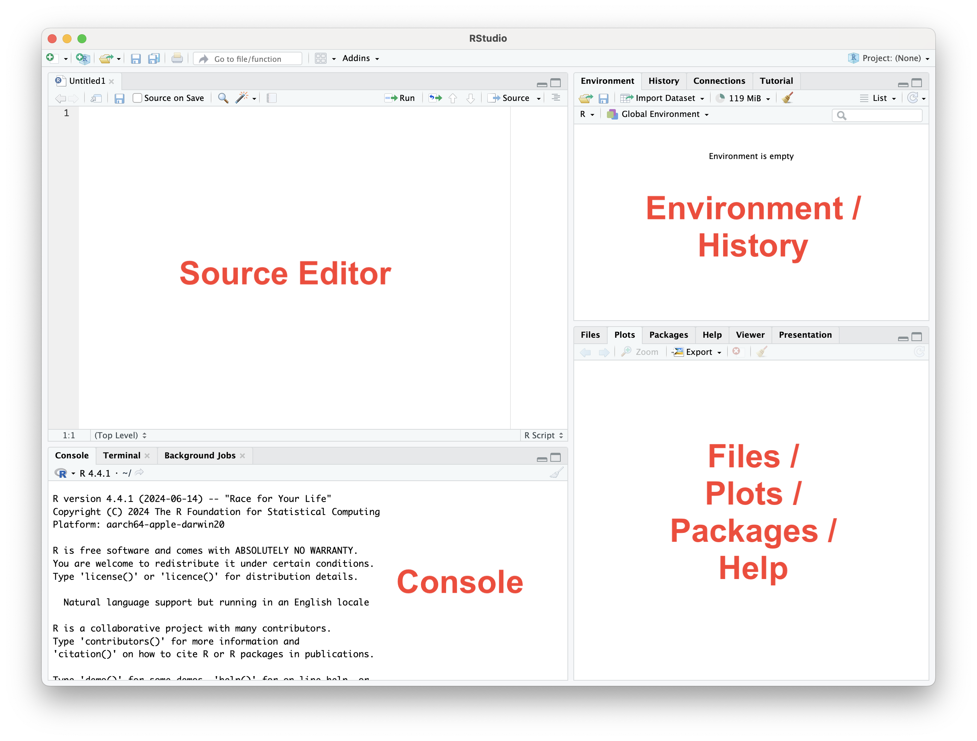
Task: Clear environment objects broom icon
Action: pyautogui.click(x=787, y=98)
